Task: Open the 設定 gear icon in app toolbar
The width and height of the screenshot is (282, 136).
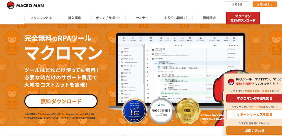Action: point(234,38)
